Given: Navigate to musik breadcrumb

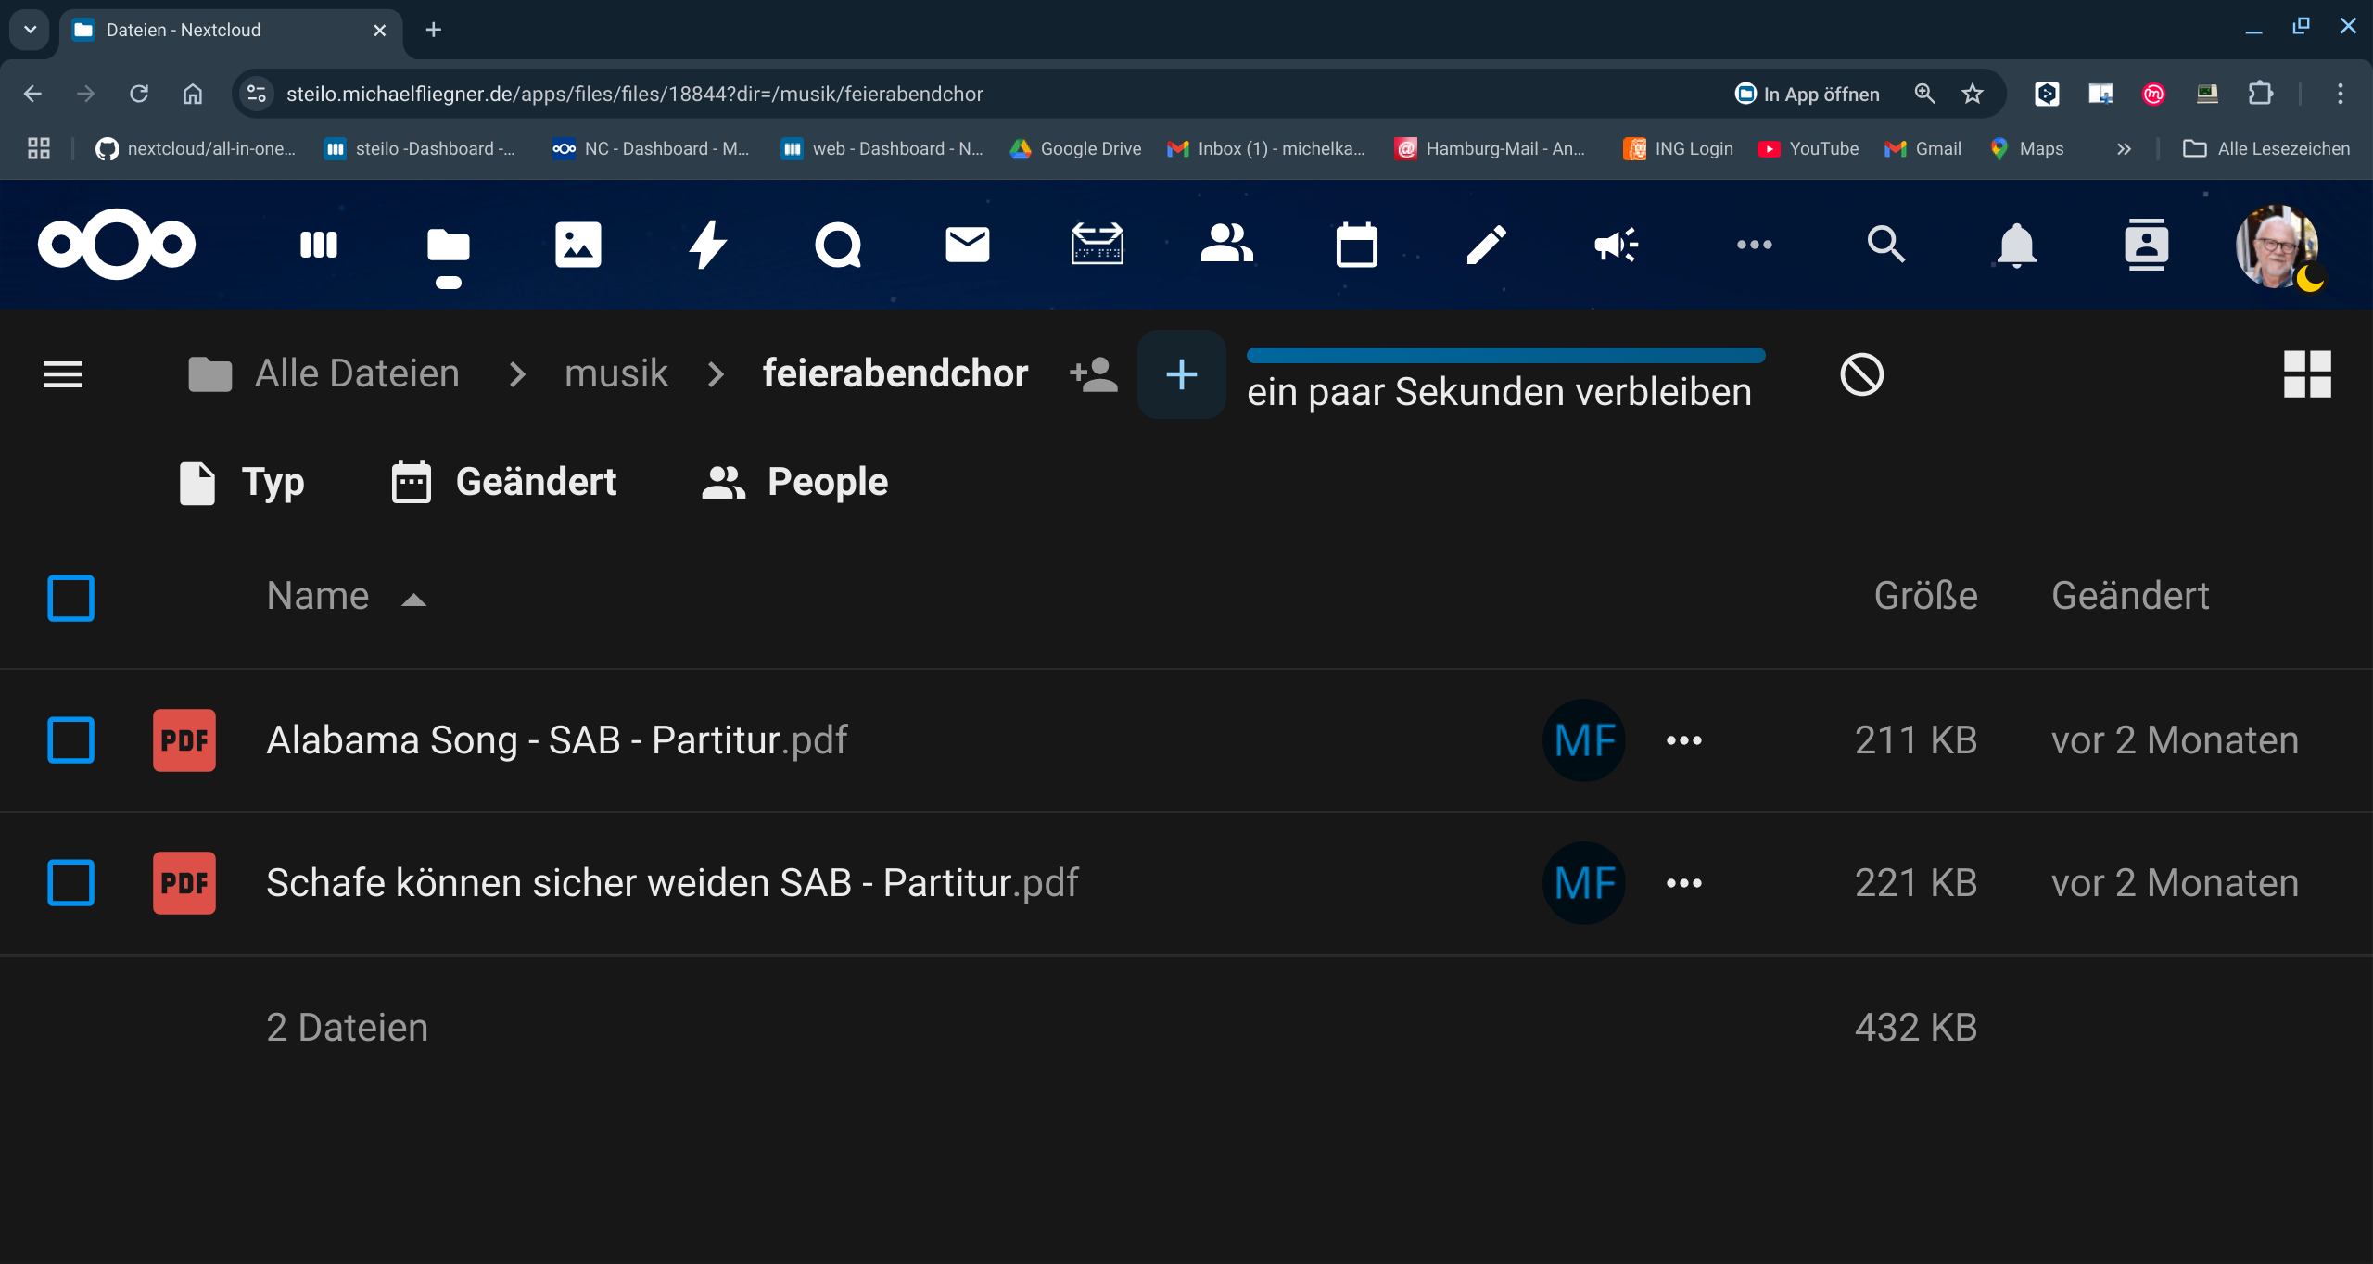Looking at the screenshot, I should [615, 373].
